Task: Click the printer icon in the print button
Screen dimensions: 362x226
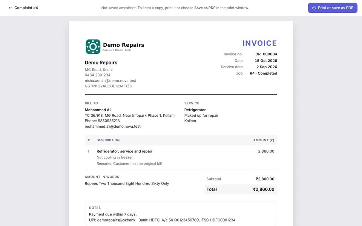Action: (x=314, y=8)
